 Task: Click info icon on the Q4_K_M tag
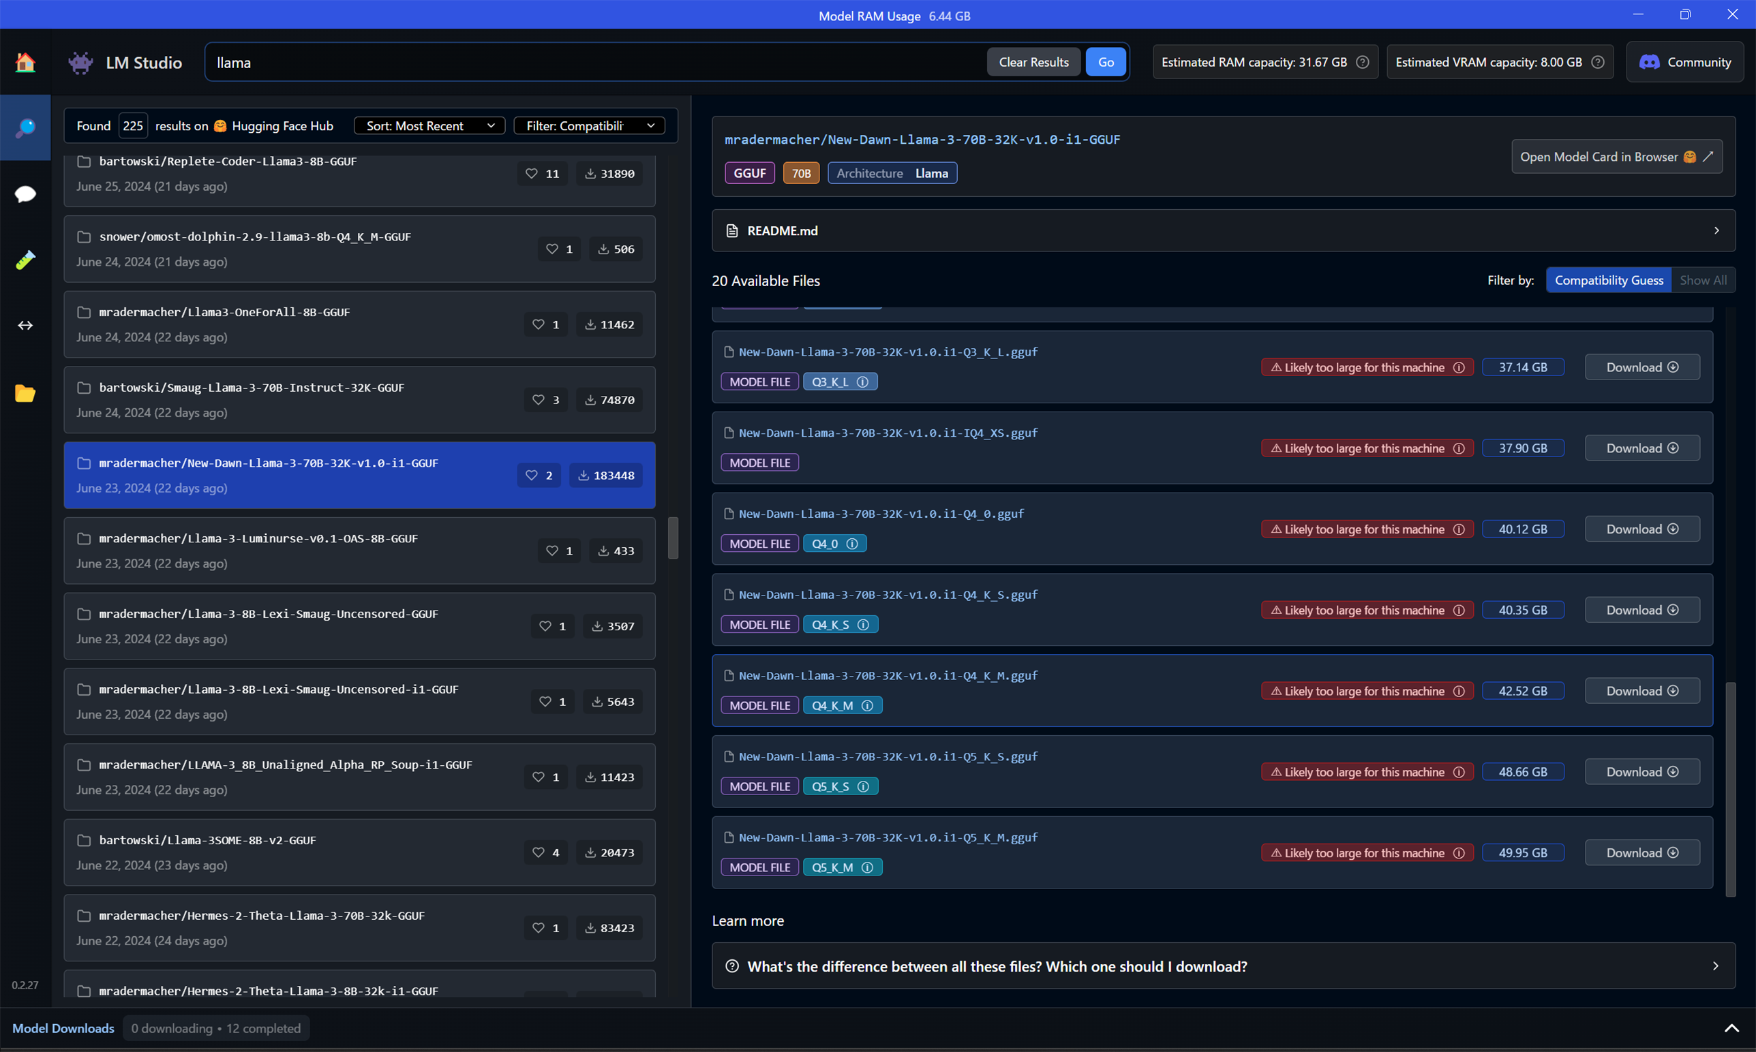pos(866,705)
